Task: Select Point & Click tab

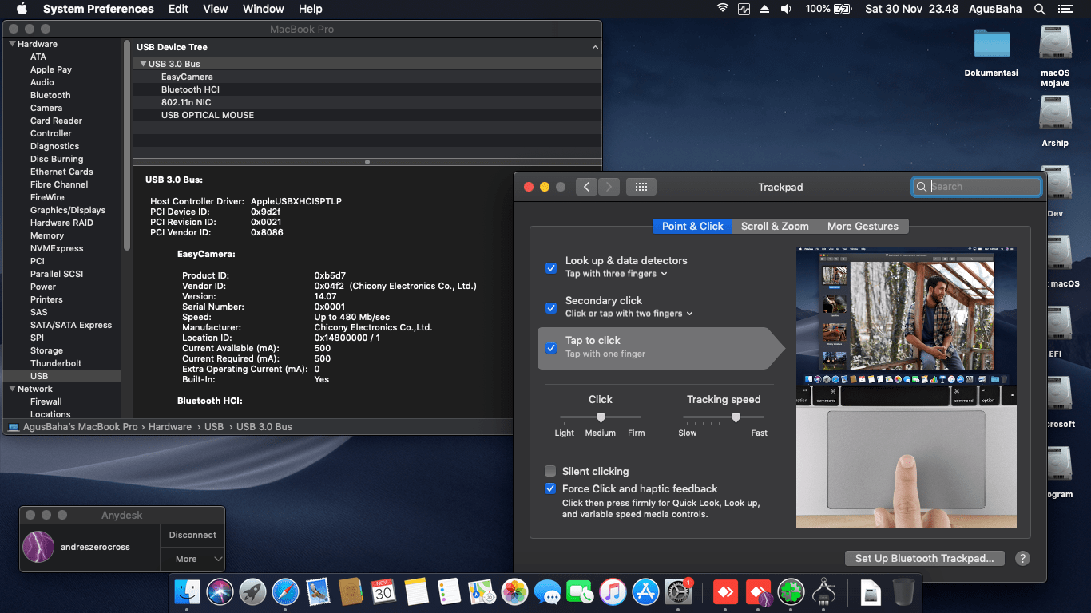Action: pyautogui.click(x=692, y=226)
